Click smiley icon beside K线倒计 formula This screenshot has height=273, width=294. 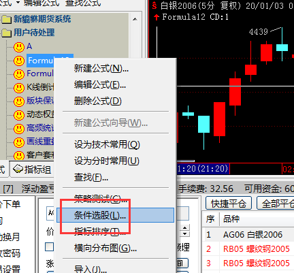(x=19, y=88)
